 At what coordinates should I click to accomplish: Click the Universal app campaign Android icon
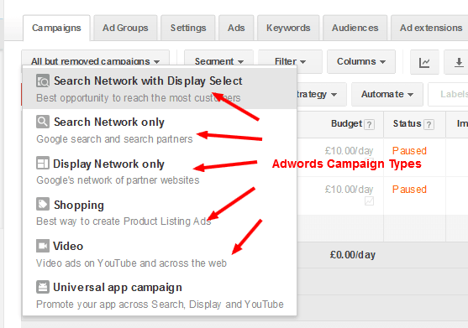[43, 287]
